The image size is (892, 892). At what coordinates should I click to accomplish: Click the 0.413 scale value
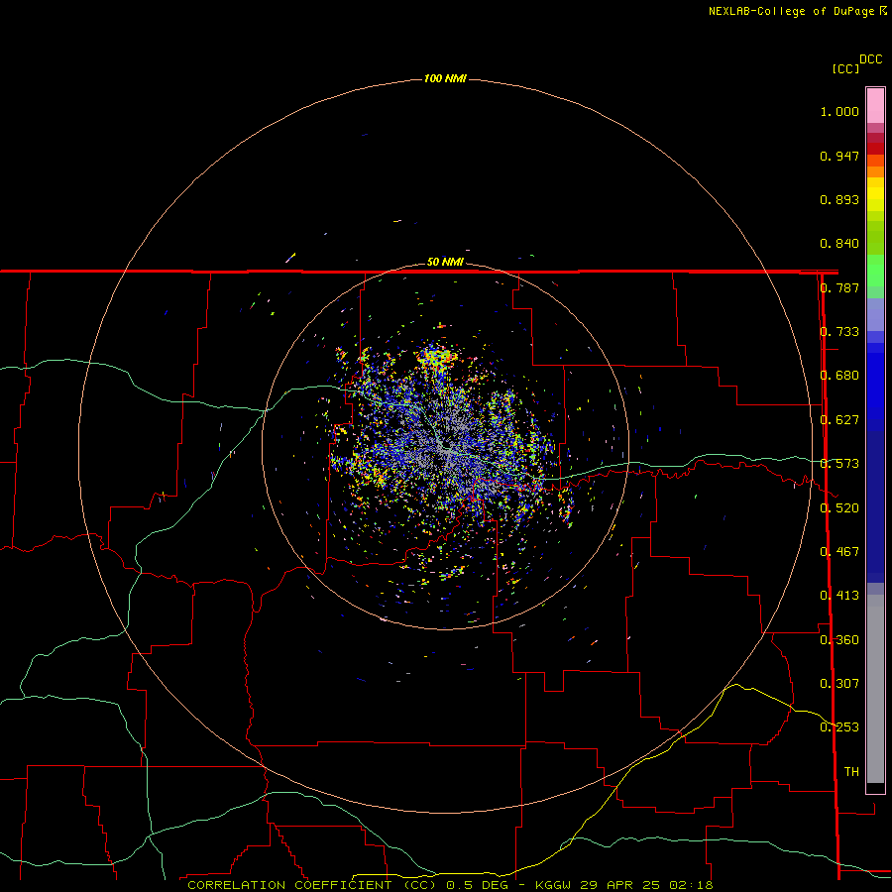(839, 596)
